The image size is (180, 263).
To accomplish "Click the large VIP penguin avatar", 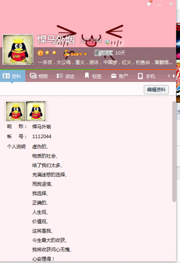I will (18, 50).
